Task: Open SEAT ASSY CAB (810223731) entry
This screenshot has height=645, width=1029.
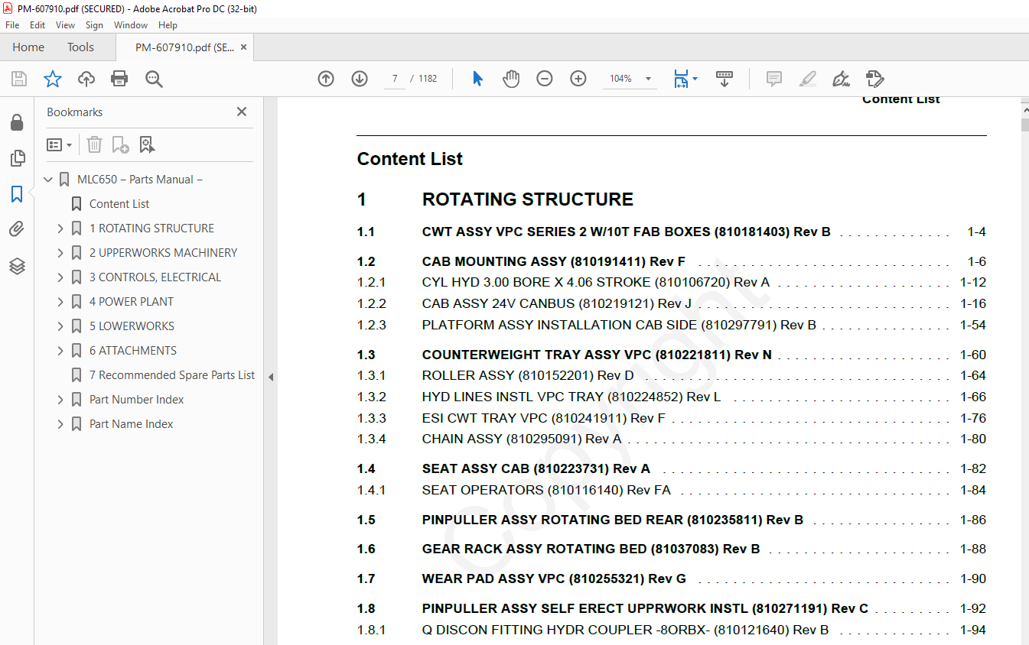Action: 536,468
